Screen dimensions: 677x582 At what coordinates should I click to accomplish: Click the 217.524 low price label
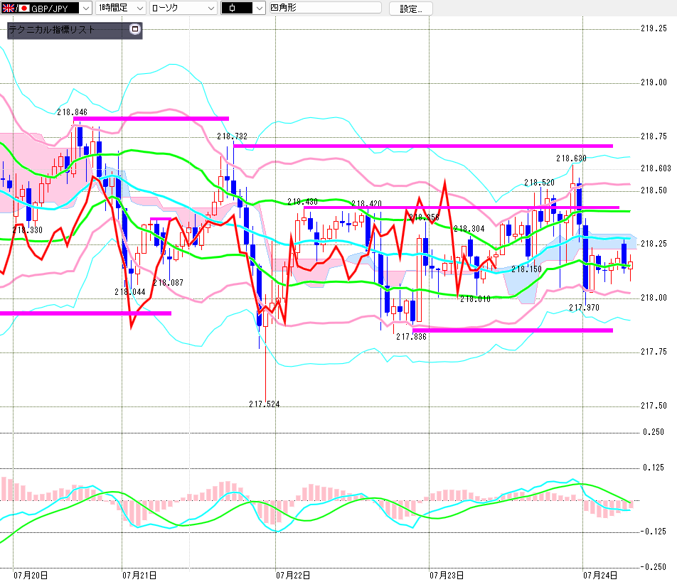point(265,404)
